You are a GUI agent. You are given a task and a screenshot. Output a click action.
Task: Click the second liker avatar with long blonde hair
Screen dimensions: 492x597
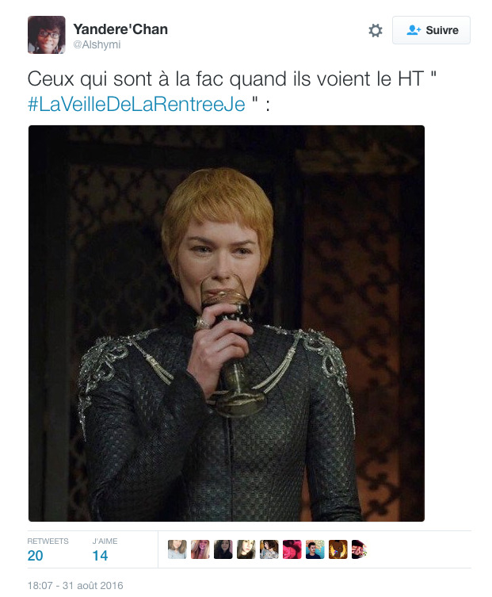pos(200,549)
